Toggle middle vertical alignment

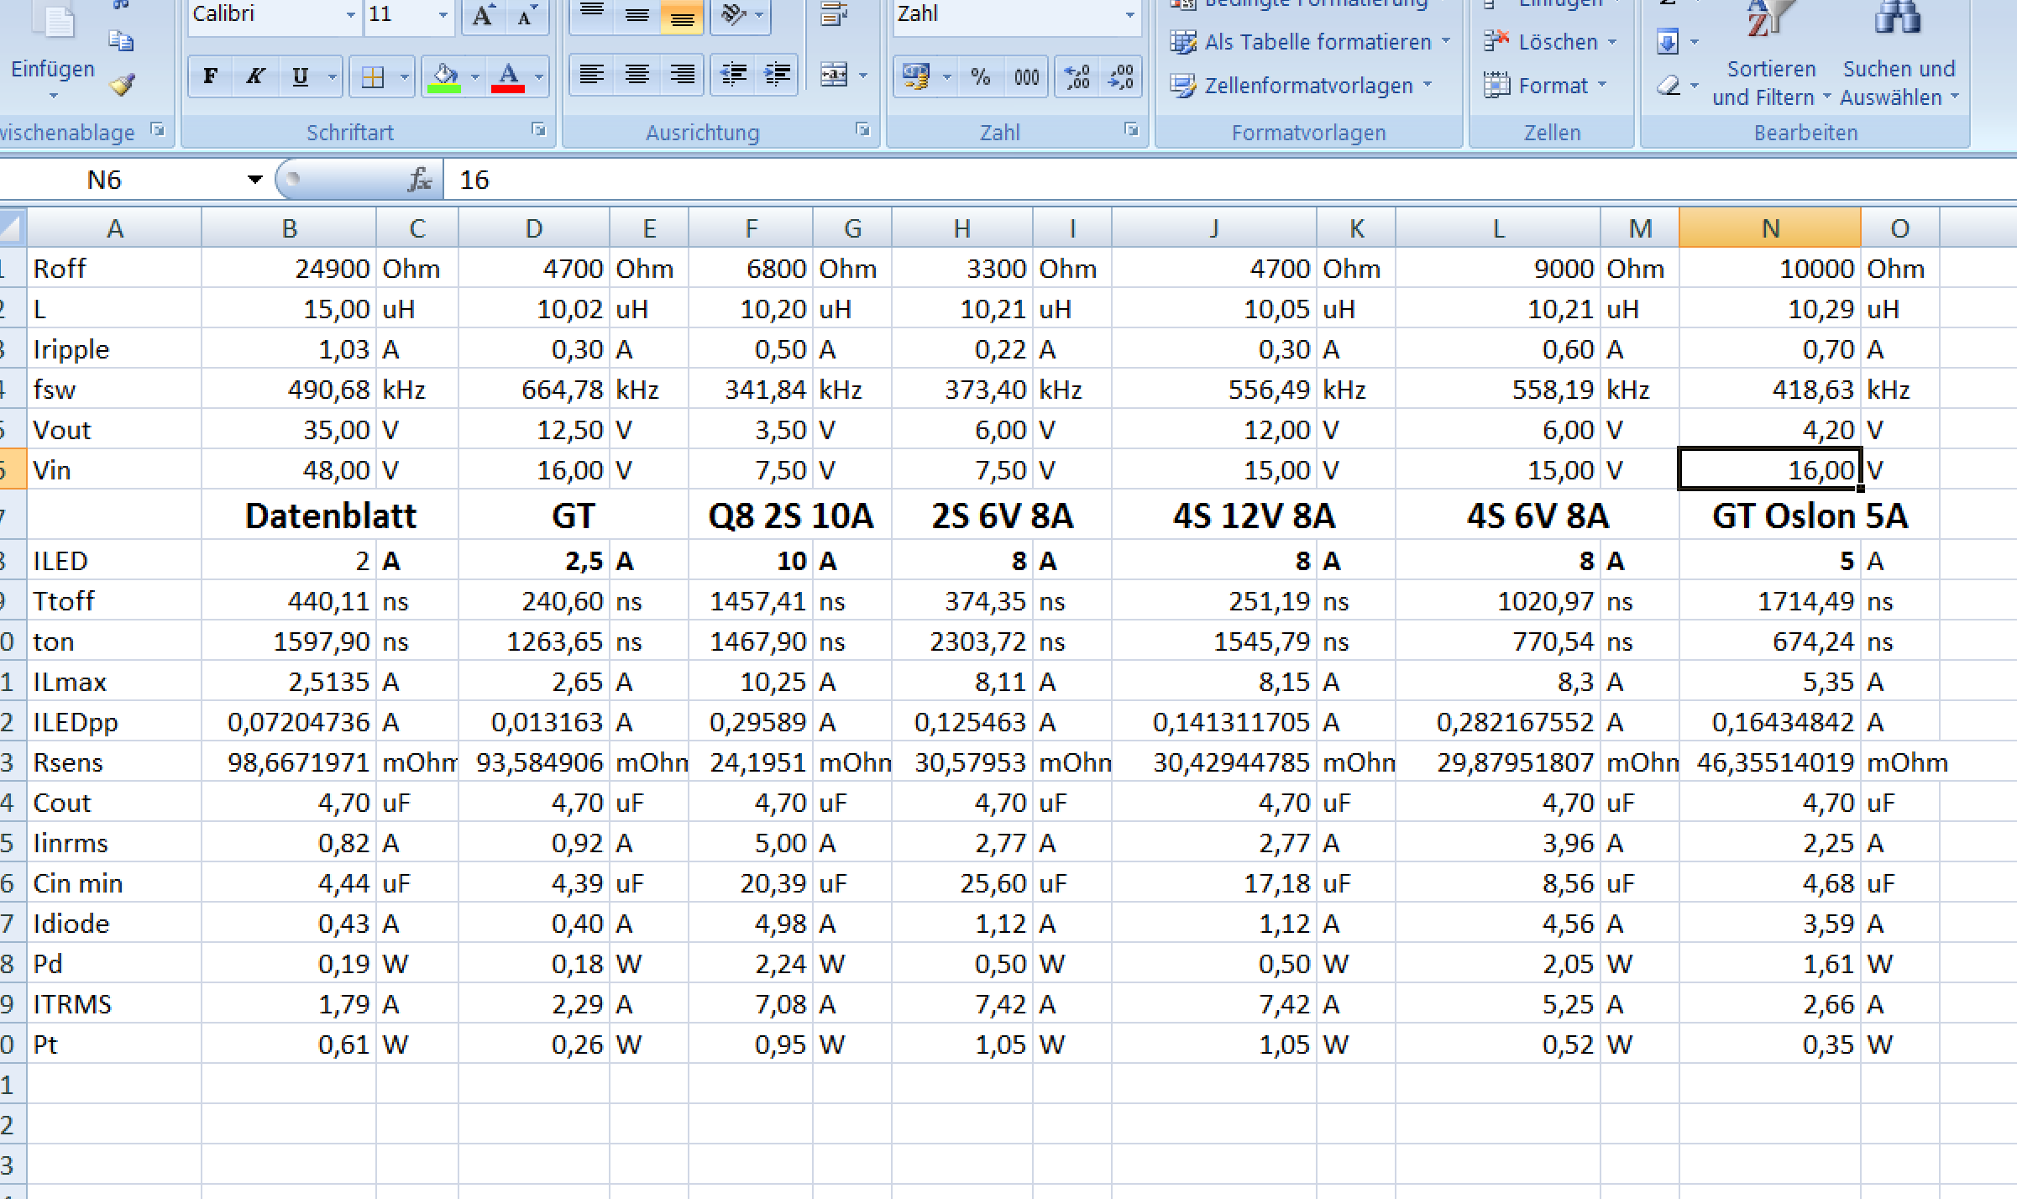(637, 14)
